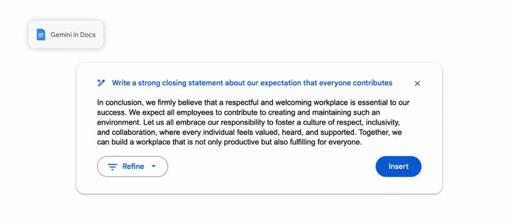Close the Gemini suggestion card

tap(417, 83)
